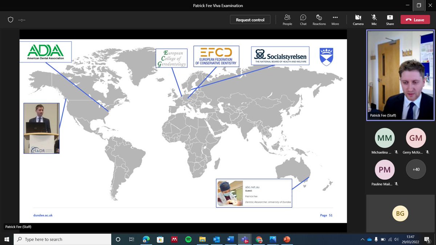Open Outlook from taskbar

pyautogui.click(x=217, y=239)
